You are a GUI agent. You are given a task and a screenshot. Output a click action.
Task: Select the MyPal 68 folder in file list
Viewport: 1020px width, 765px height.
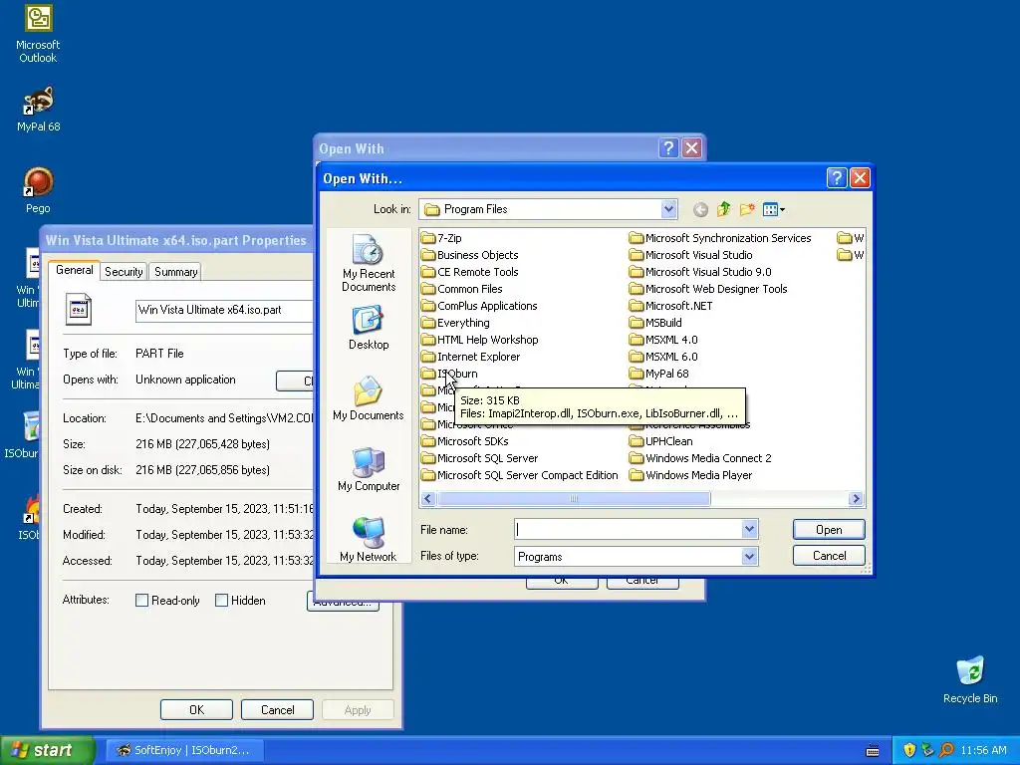(659, 374)
